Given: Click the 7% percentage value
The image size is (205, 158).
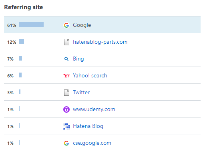Looking at the screenshot, I should coord(10,59).
